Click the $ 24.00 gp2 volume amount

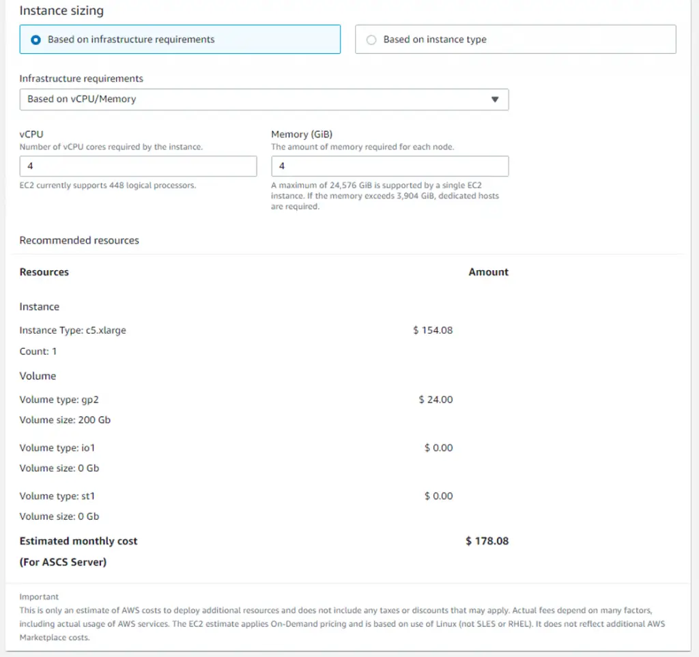click(x=436, y=400)
